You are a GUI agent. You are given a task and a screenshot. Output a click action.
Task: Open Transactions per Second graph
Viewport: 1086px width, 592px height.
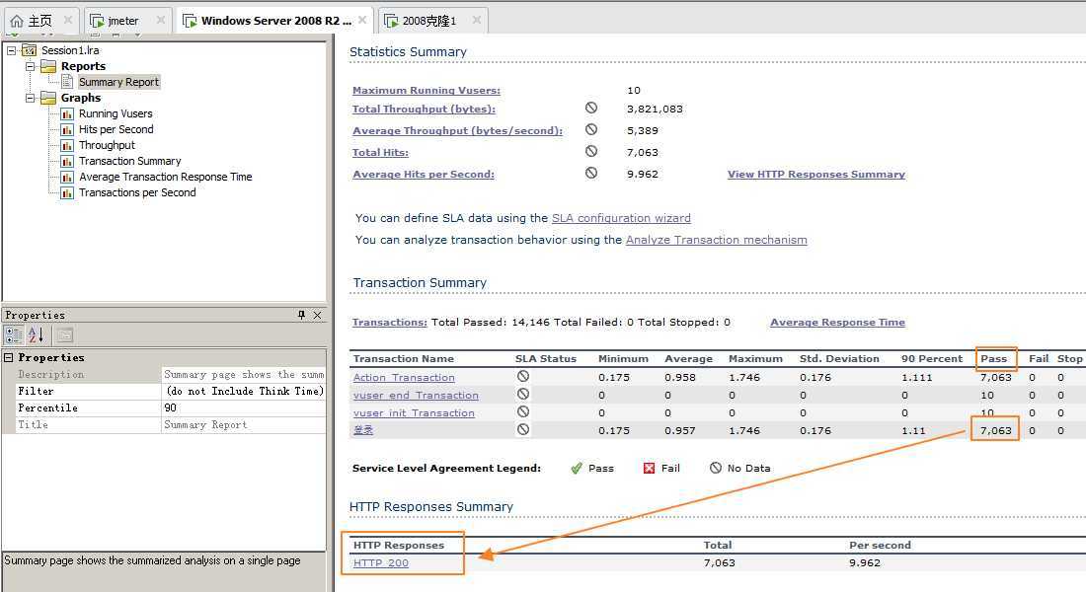[x=137, y=193]
